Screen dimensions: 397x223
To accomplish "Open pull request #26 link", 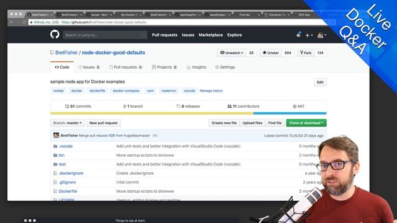I will (x=112, y=136).
